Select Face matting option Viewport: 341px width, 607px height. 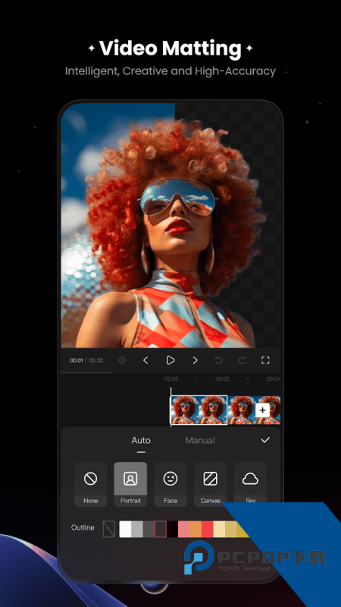click(170, 484)
